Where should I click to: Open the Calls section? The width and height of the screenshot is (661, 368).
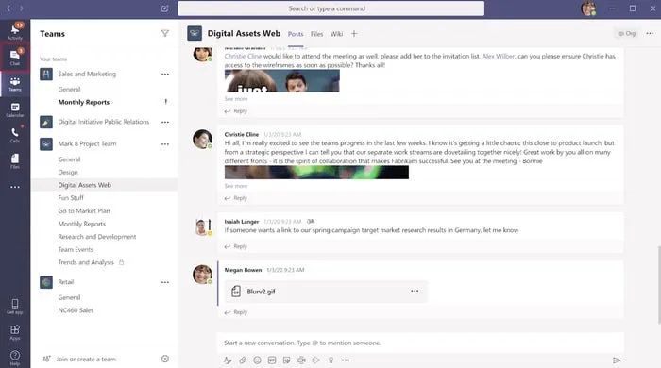(x=15, y=136)
